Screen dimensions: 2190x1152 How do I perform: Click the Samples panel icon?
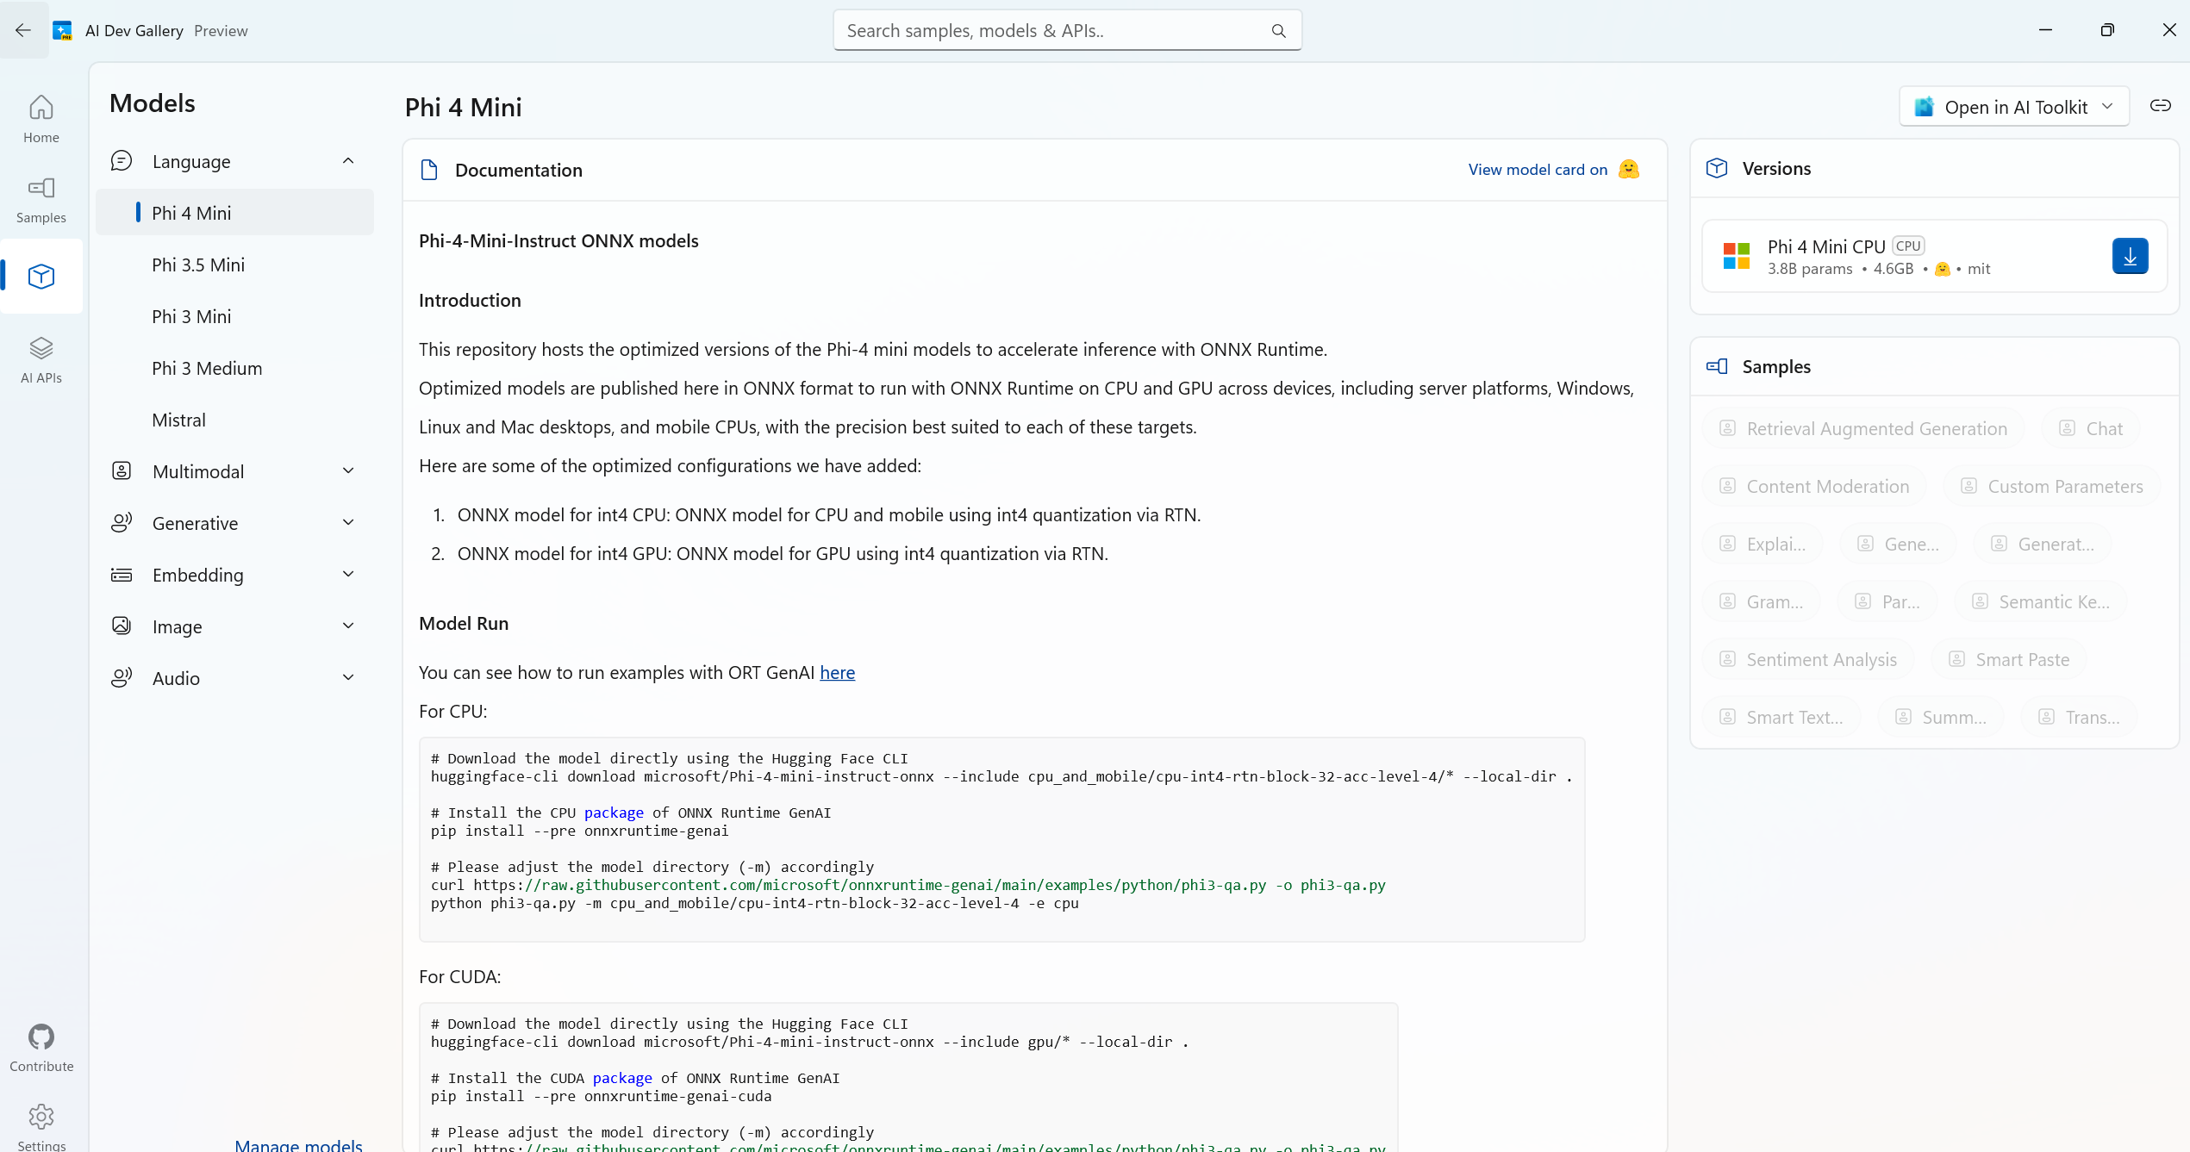(x=1717, y=366)
